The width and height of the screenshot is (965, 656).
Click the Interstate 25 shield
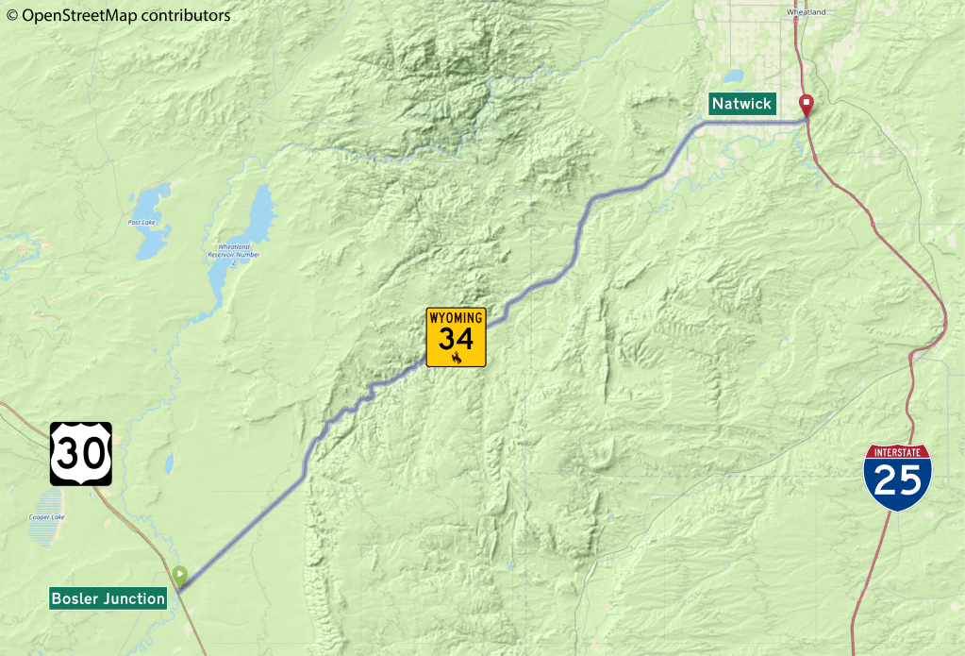click(x=897, y=478)
